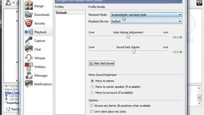Click the TeamSpeak icon in the chat tab
This screenshot has width=204, height=115.
click(8, 109)
